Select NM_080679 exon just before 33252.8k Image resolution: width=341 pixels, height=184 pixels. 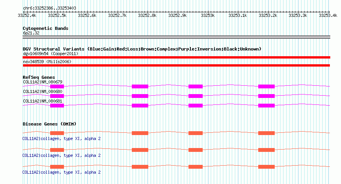tap(140, 86)
